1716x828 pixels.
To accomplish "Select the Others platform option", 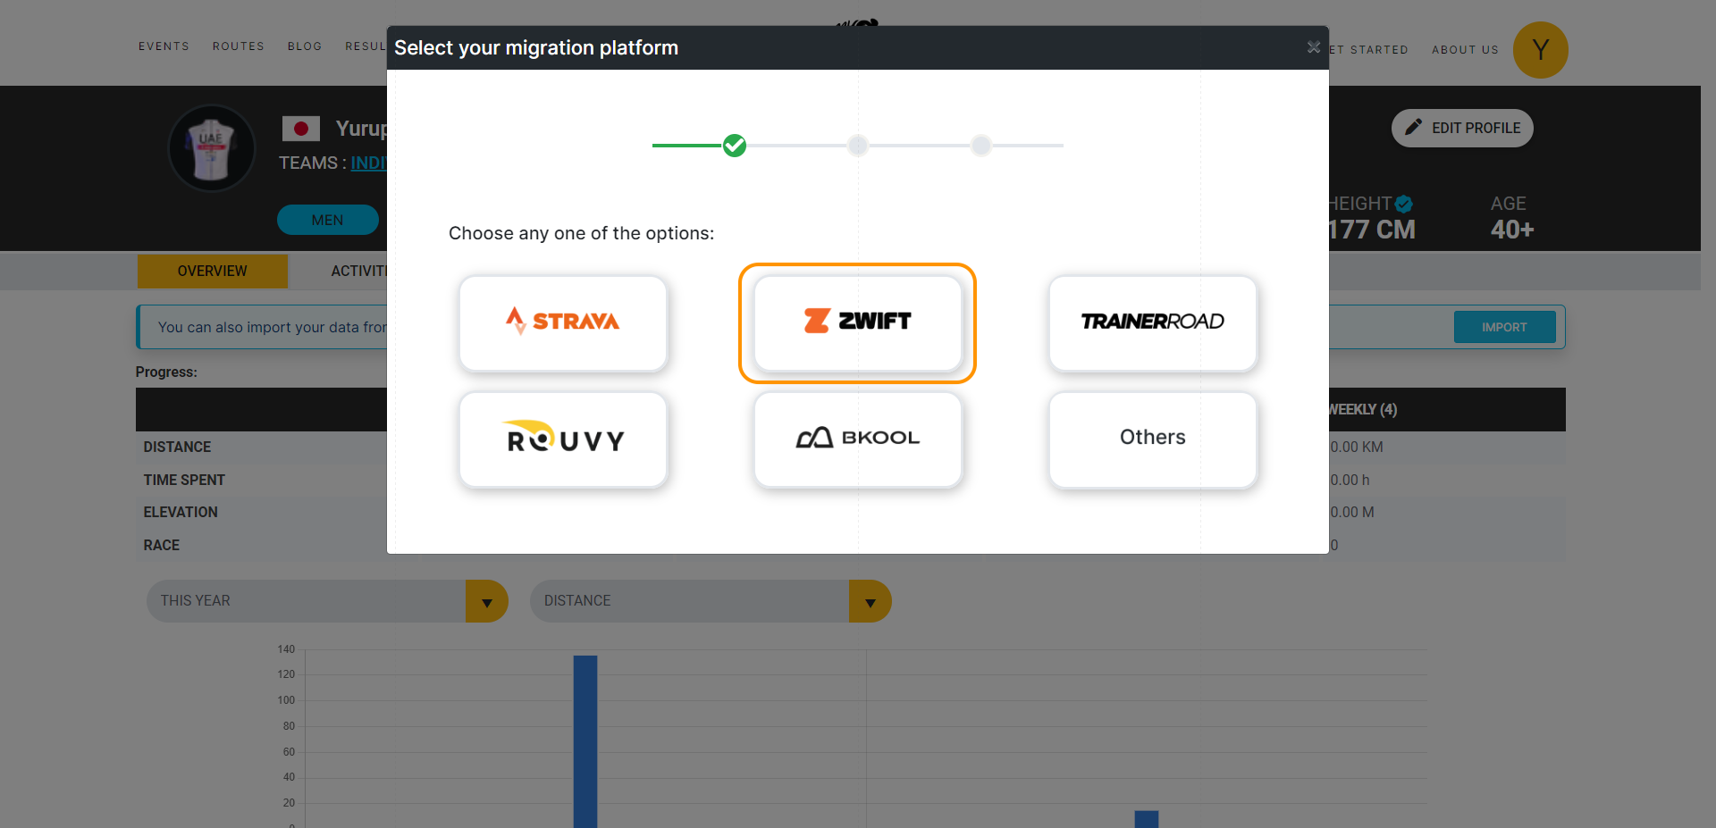I will click(1153, 439).
